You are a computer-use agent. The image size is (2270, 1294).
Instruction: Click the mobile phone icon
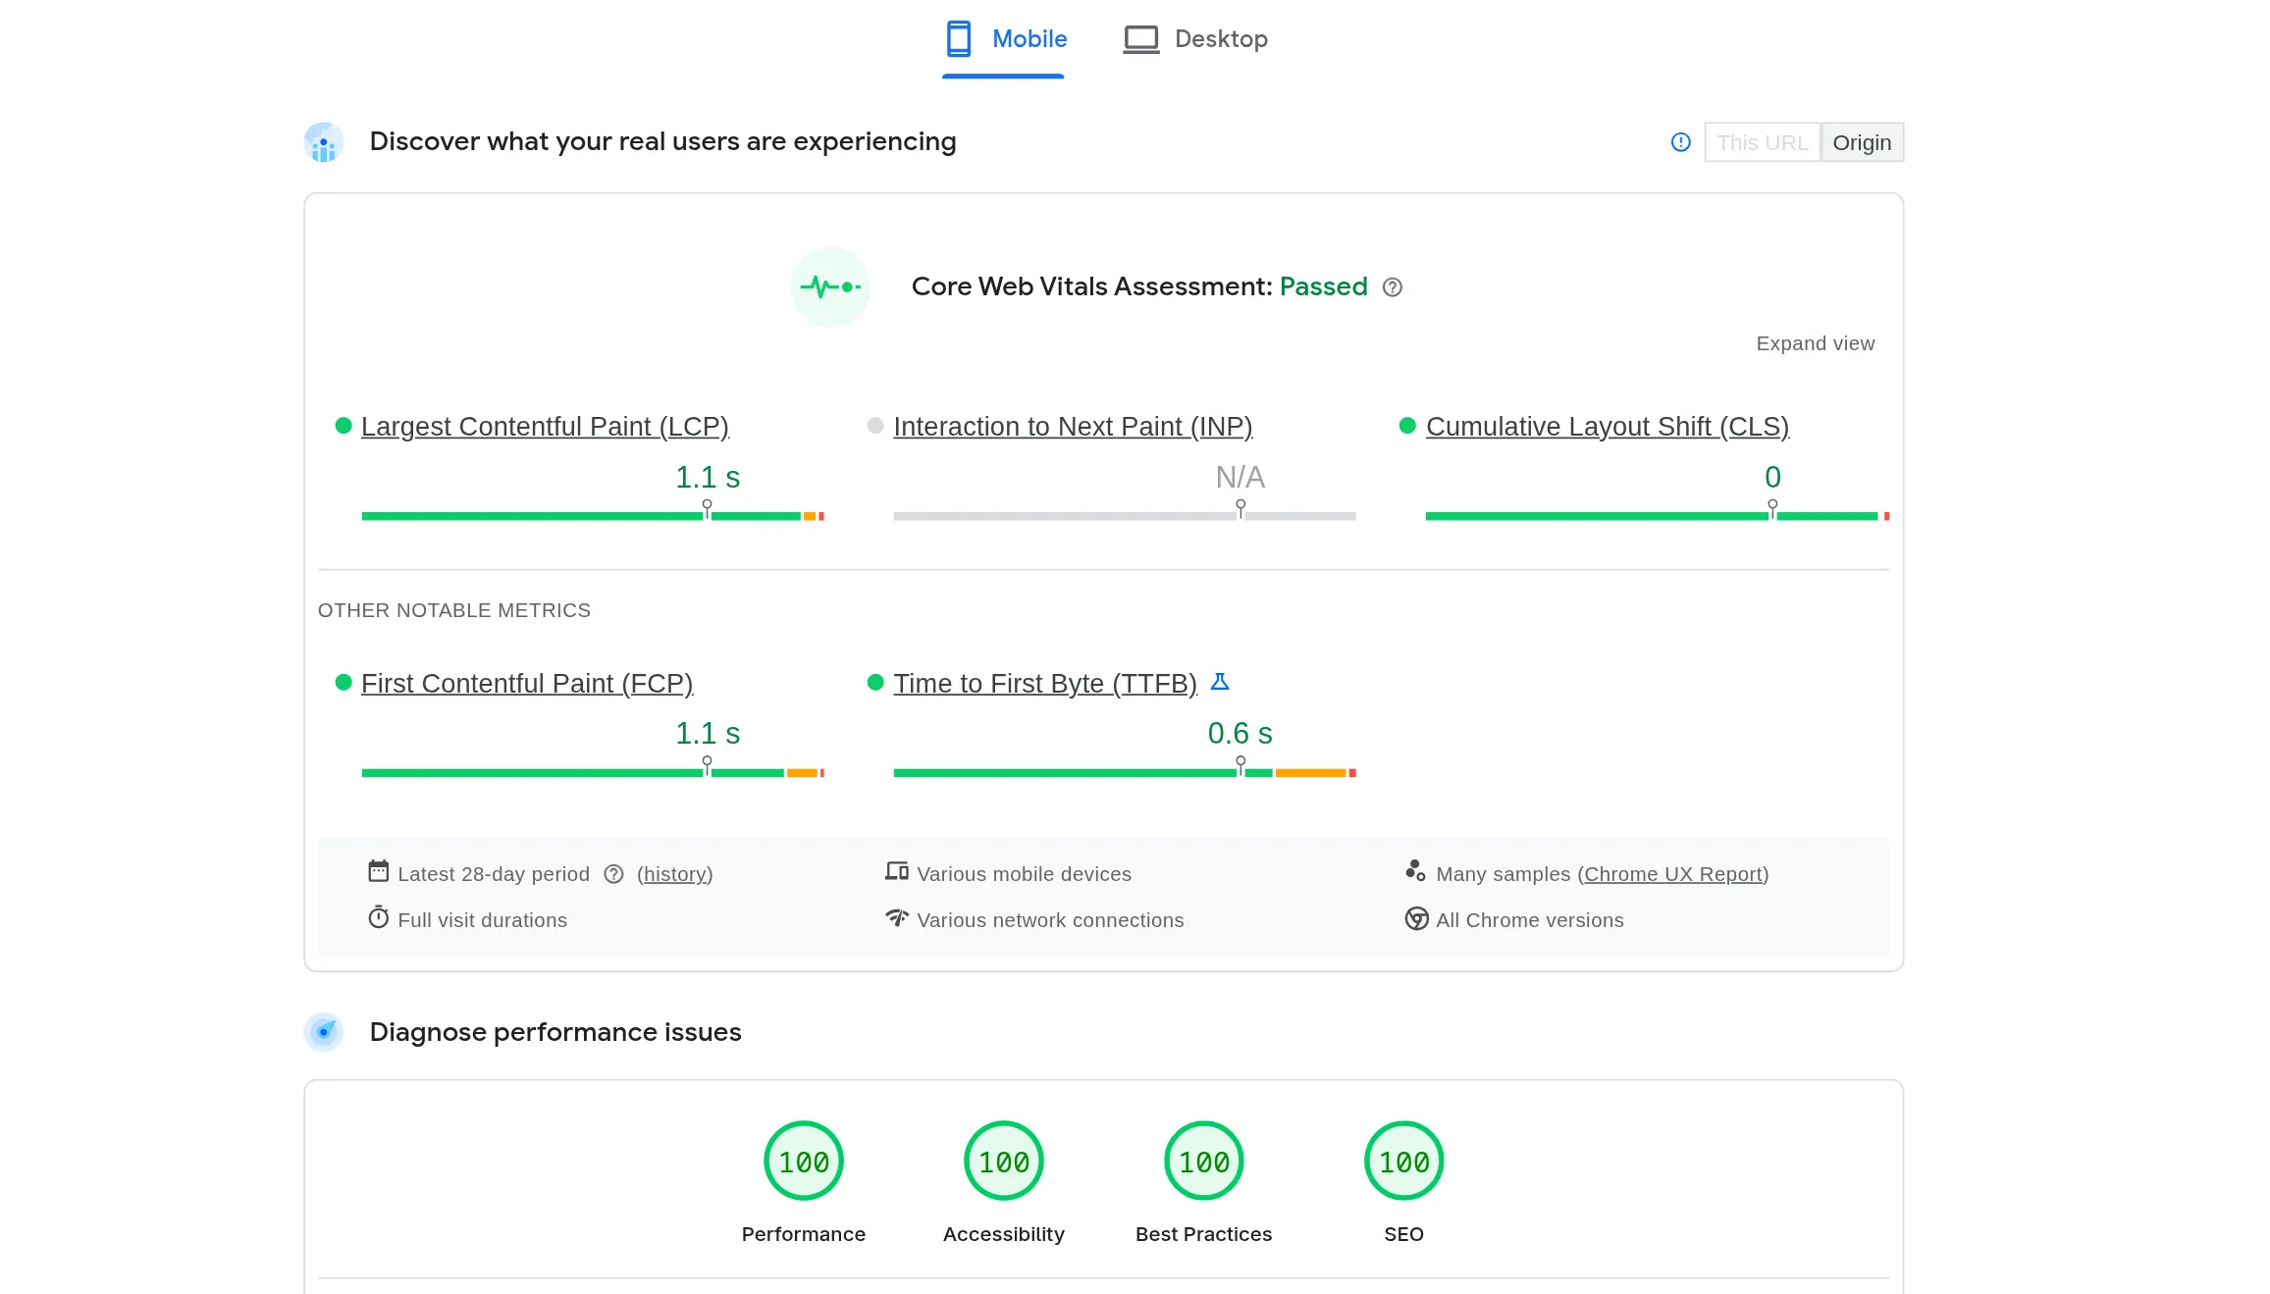[958, 39]
